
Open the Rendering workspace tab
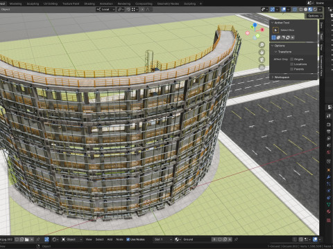pos(124,3)
